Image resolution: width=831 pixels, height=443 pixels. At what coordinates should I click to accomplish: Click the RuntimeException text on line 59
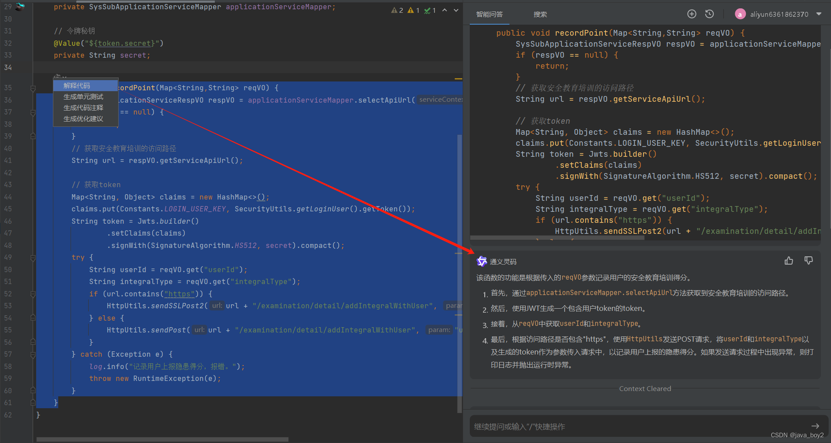(x=168, y=378)
